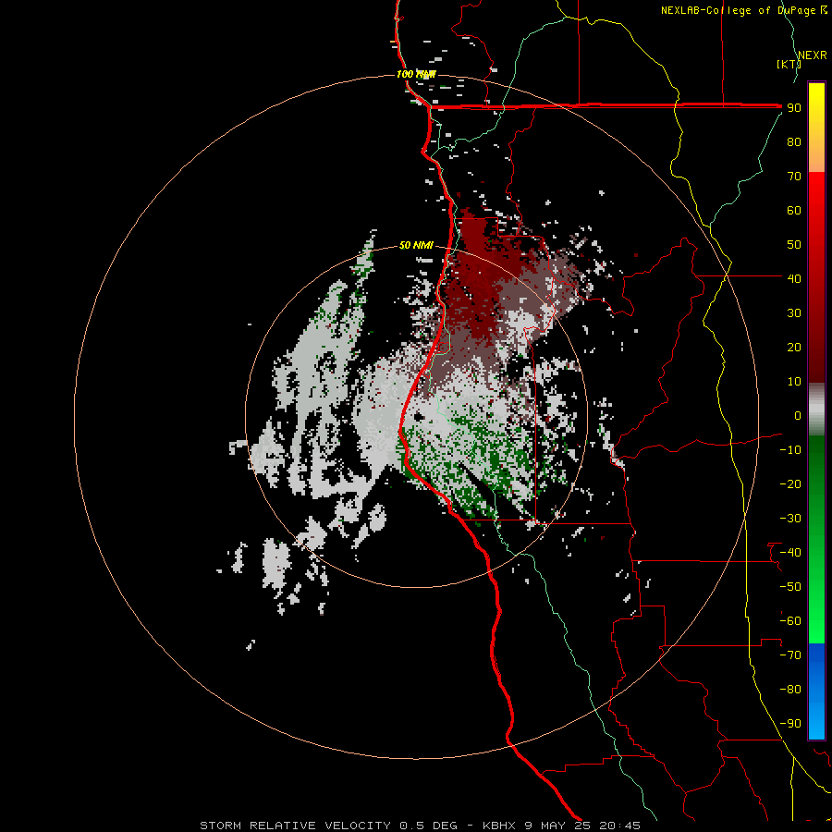Viewport: 832px width, 832px height.
Task: Click the [KT] units label
Action: pos(789,64)
